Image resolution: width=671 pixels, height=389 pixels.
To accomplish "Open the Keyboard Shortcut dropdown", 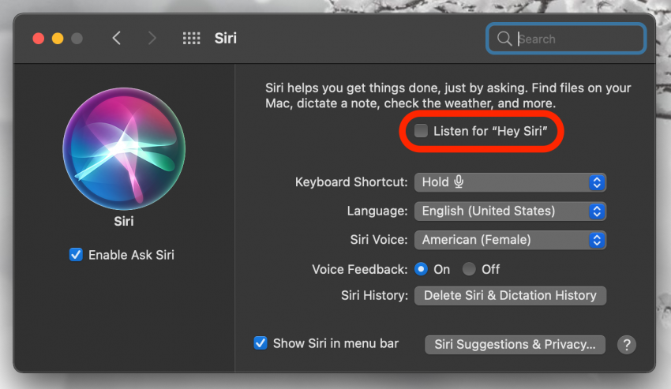I will point(509,182).
